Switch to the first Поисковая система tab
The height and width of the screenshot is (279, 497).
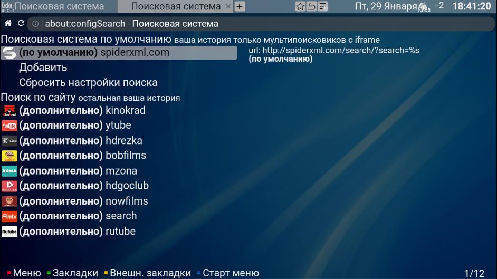(59, 6)
